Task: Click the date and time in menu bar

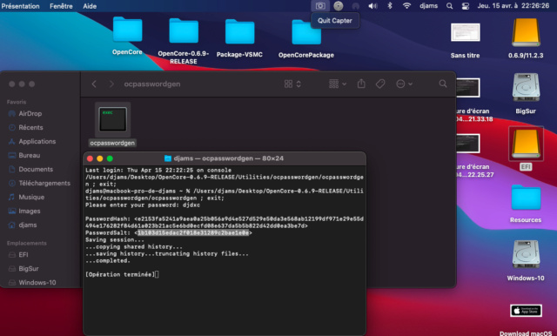Action: point(513,6)
